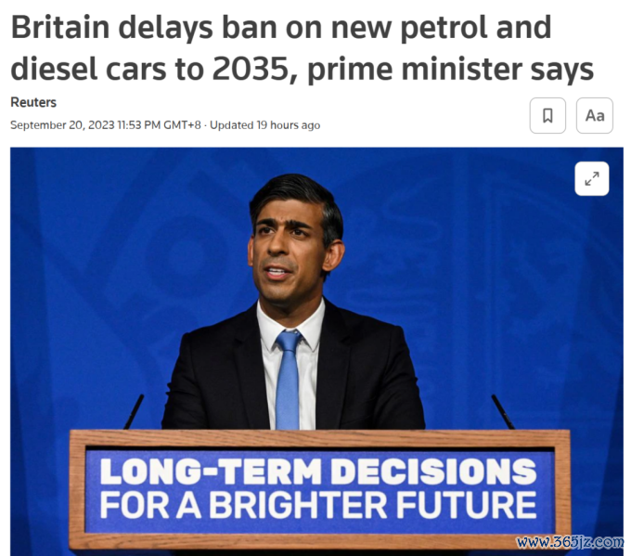Click the left microphone on the podium
The width and height of the screenshot is (631, 556).
coord(134,411)
